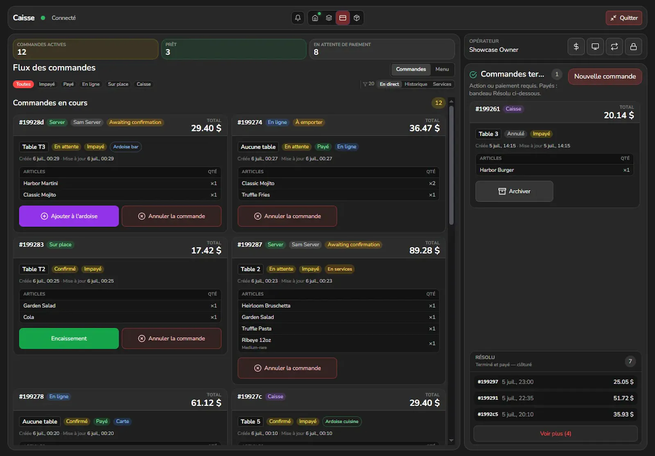Click the switch operator arrows icon
Image resolution: width=655 pixels, height=456 pixels.
coord(614,46)
